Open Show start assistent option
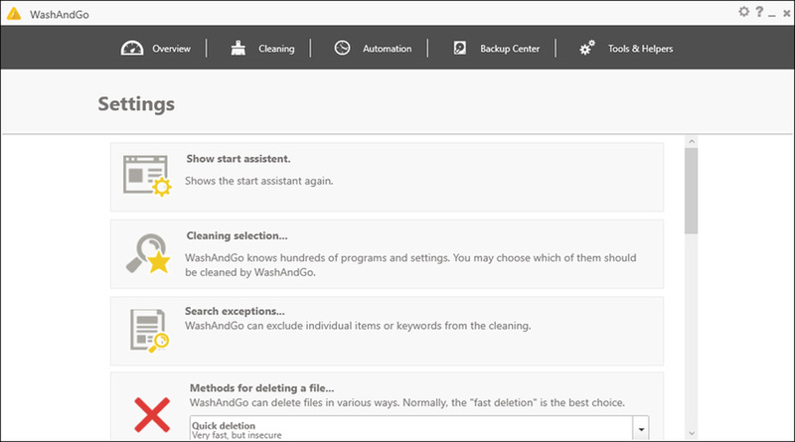 coord(387,177)
